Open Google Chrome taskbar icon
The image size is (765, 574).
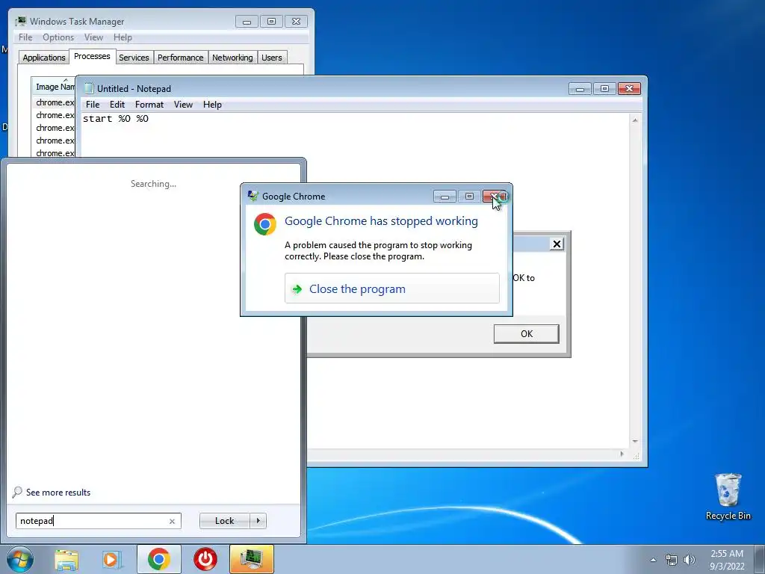point(158,559)
